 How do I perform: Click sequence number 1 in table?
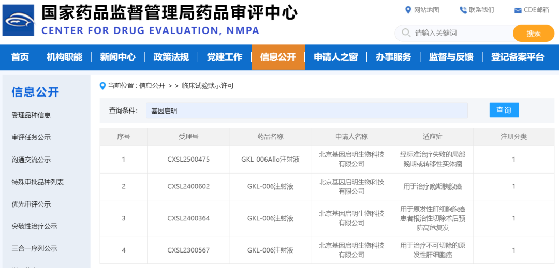pyautogui.click(x=124, y=160)
